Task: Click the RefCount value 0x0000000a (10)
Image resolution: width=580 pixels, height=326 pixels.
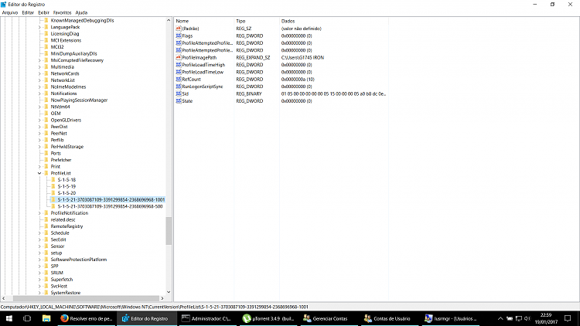Action: tap(298, 80)
